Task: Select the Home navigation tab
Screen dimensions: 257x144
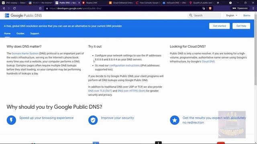Action: click(7, 34)
